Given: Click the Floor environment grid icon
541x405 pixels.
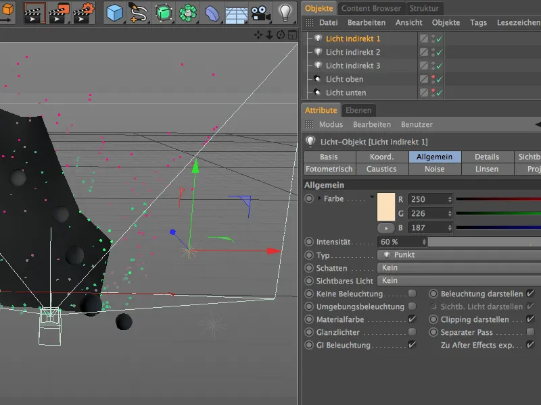Looking at the screenshot, I should (235, 13).
